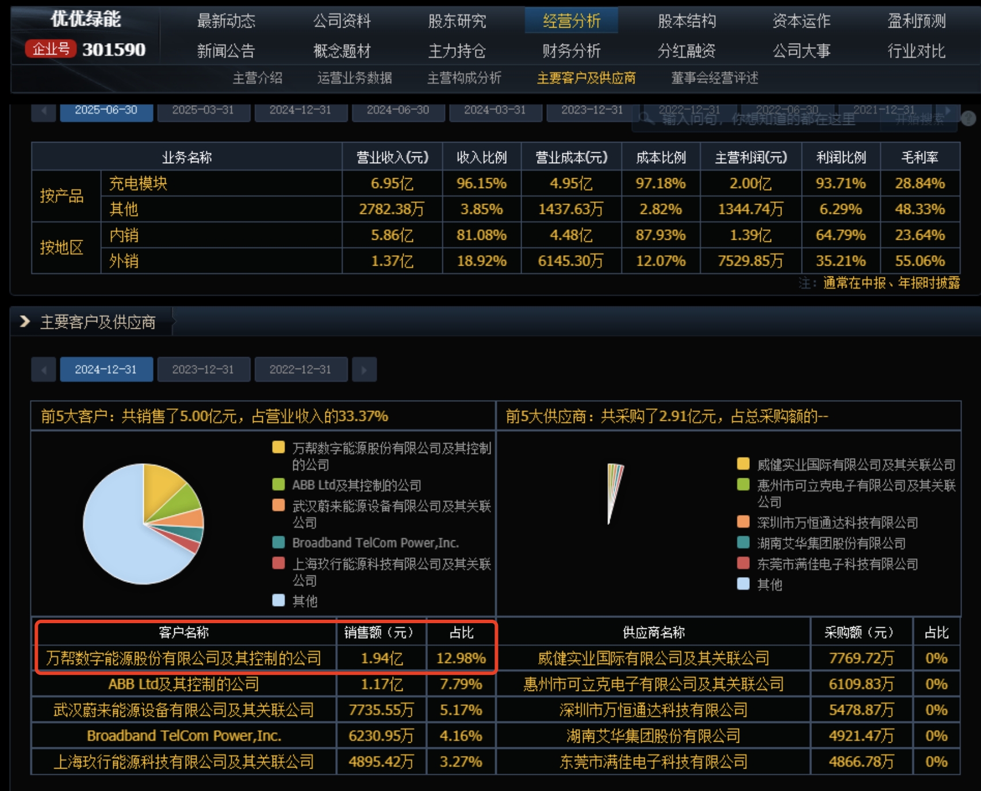Open the 分红融资 menu item
This screenshot has height=791, width=981.
[687, 51]
